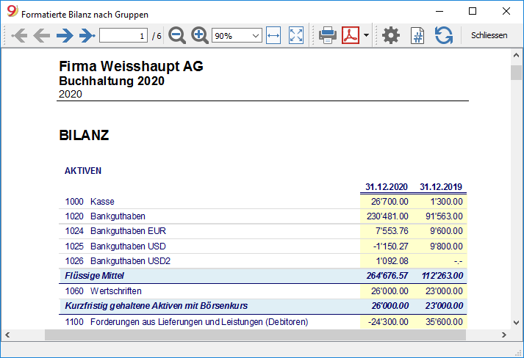
Task: Select the '1020 Bankguthaben' row label
Action: click(x=105, y=216)
